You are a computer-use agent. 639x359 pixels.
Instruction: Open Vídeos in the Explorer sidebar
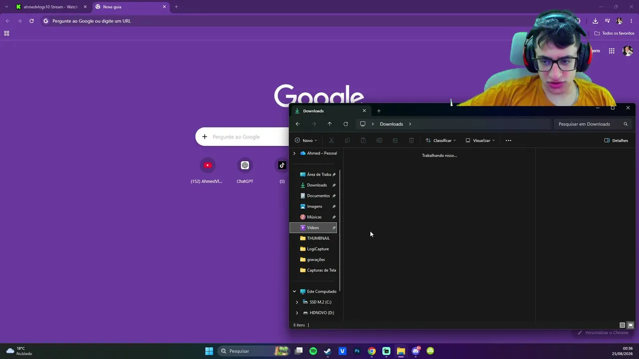(x=313, y=228)
